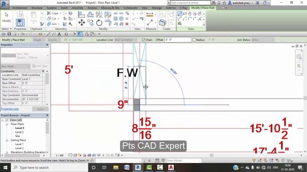Toggle the Base is Attached checkbox
The height and width of the screenshot is (172, 307).
pyautogui.click(x=24, y=87)
